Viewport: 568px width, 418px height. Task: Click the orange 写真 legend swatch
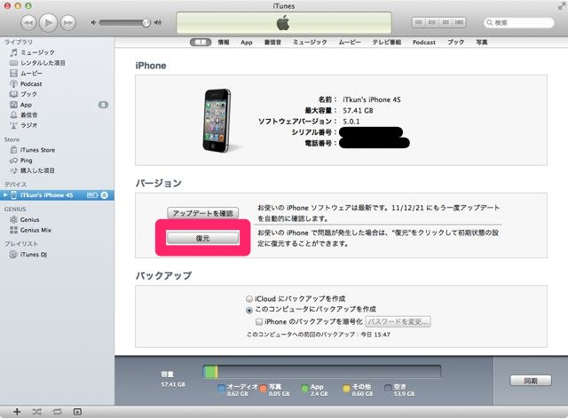[264, 389]
